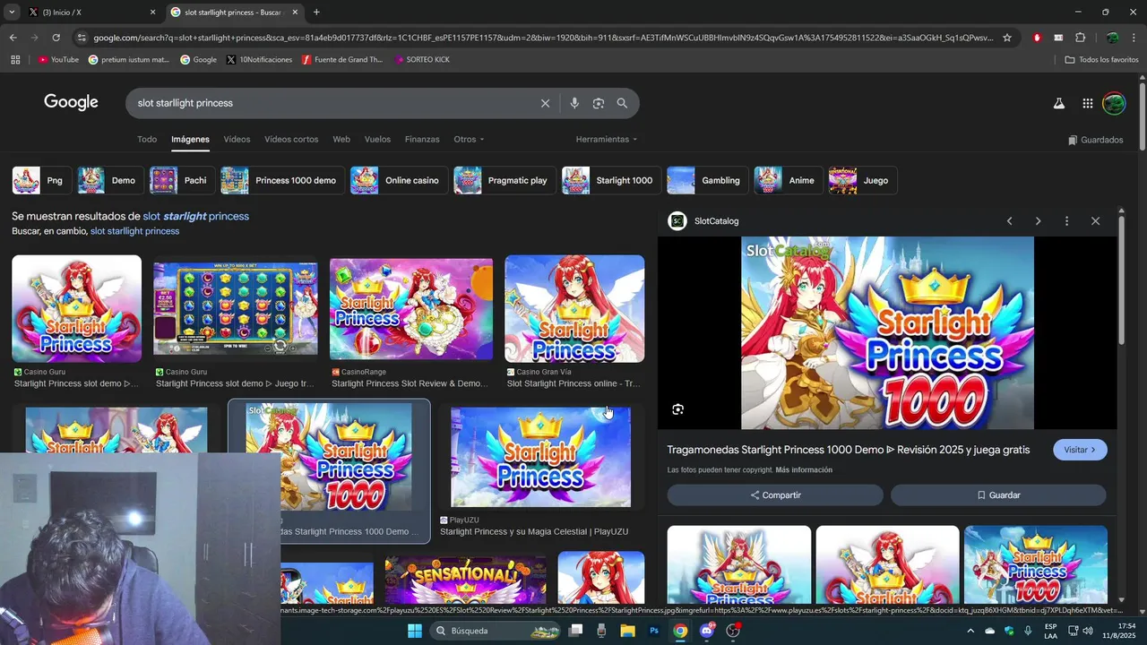Open a new browser tab

(x=316, y=13)
